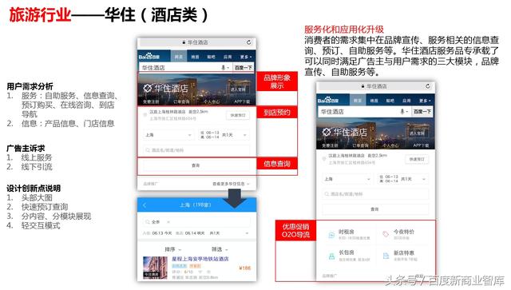511x290 pixels.
Task: Tap 今夜特价 price tag icon
Action: [x=386, y=234]
